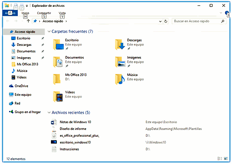Viewport: 232px width, 164px height.
Task: Select the Instrucciones recent file
Action: pyautogui.click(x=69, y=149)
